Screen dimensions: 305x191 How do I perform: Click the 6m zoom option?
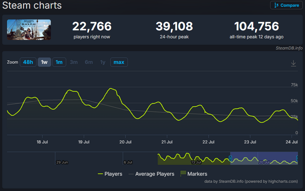pos(89,62)
